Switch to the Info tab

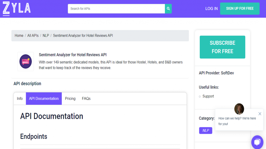click(20, 98)
